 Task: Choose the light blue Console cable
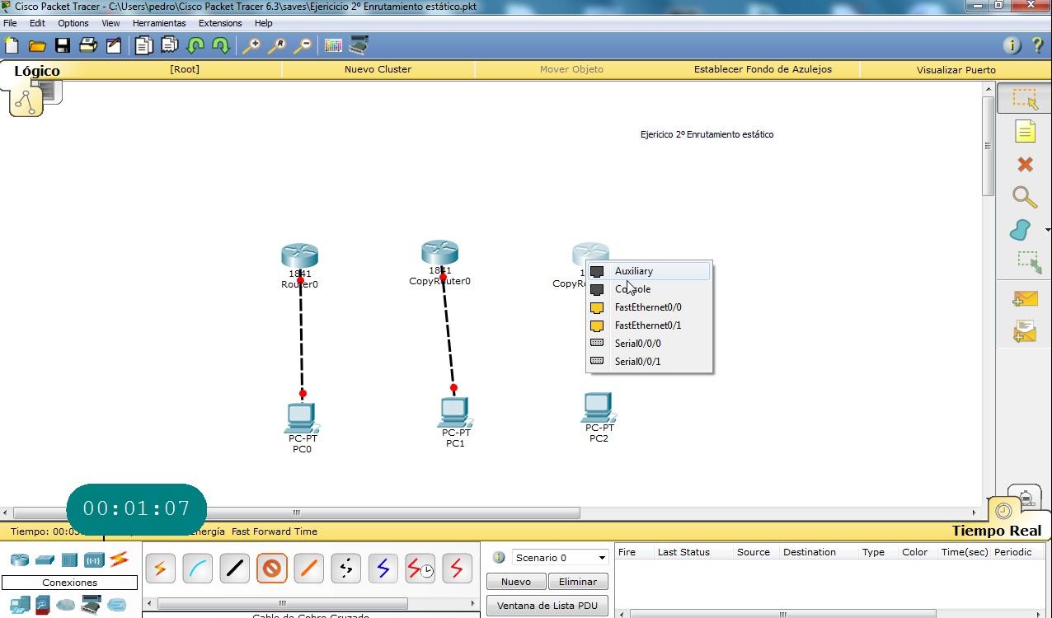pyautogui.click(x=197, y=569)
